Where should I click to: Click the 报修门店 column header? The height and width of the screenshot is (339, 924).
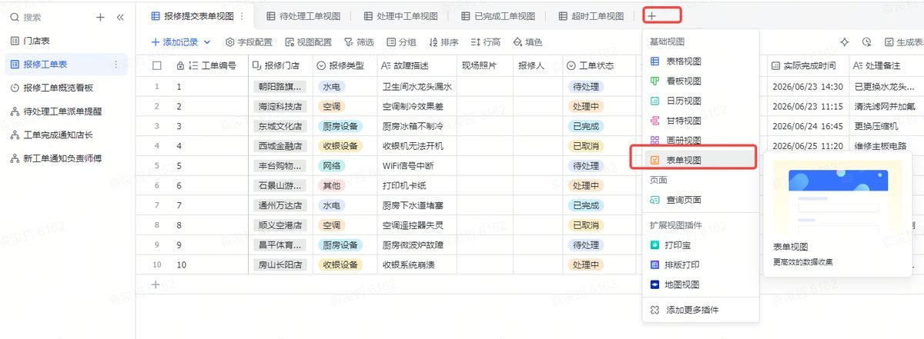tap(280, 66)
